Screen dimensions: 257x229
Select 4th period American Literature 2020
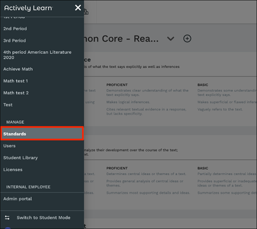[x=38, y=55]
